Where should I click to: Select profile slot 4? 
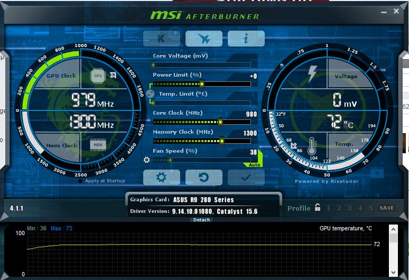click(x=360, y=208)
